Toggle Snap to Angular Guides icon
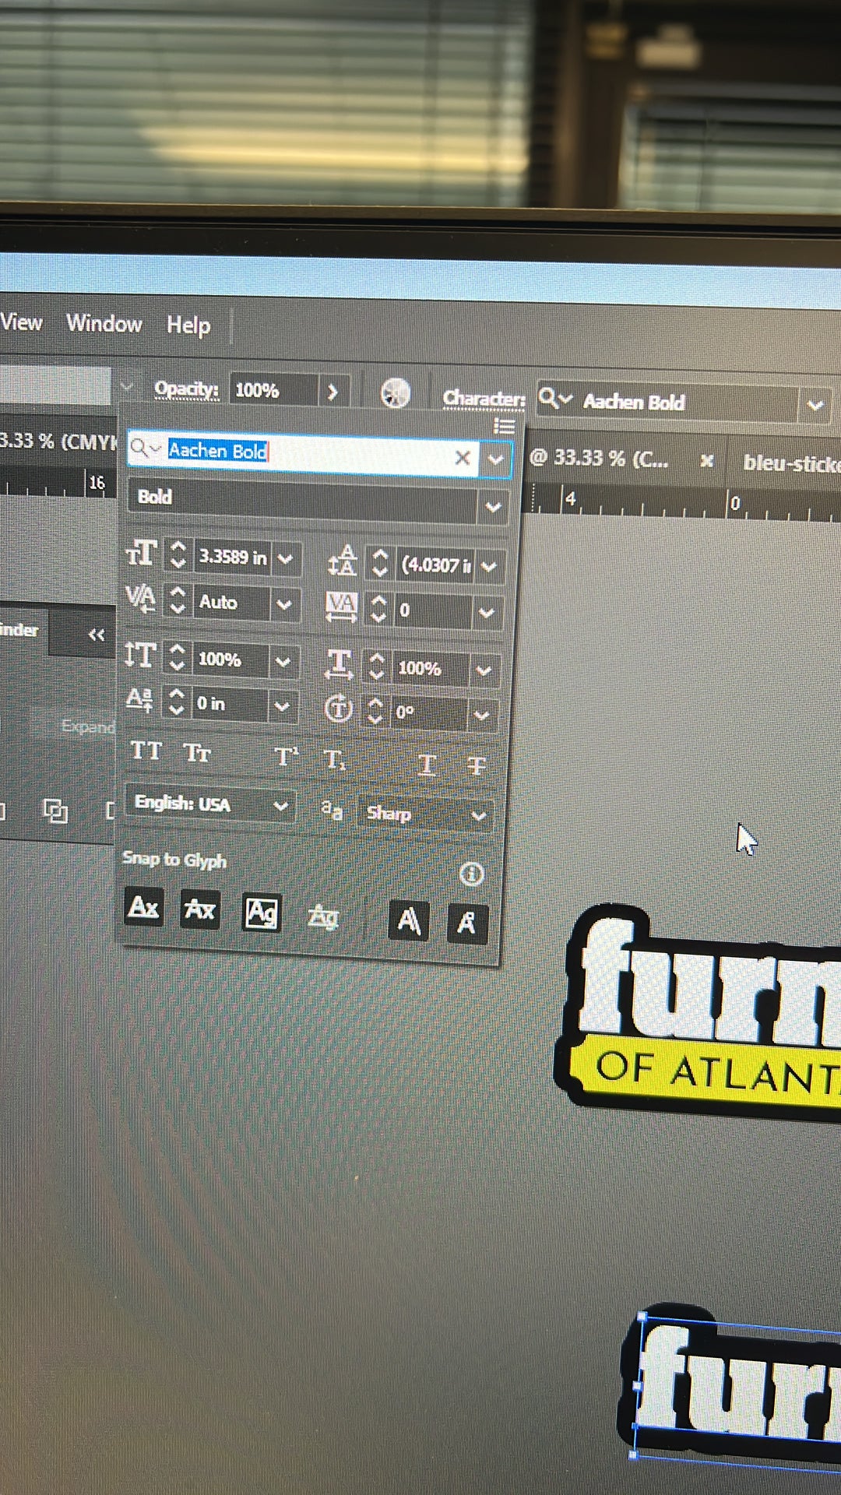 (409, 921)
